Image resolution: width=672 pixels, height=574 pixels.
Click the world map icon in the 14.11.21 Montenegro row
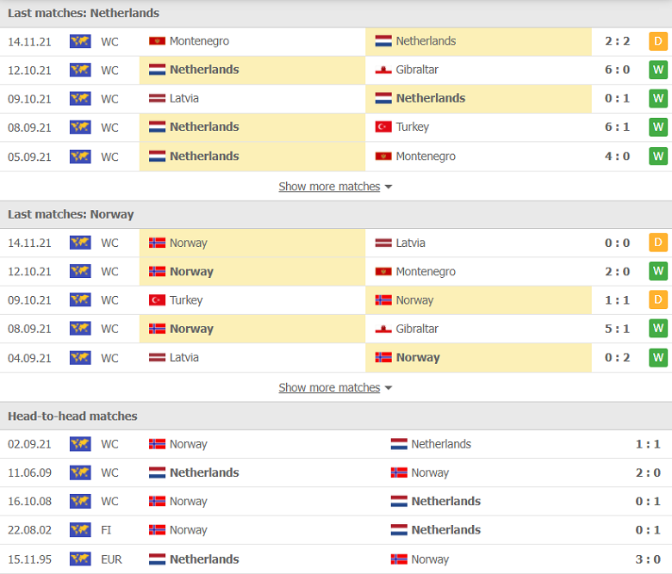click(80, 41)
